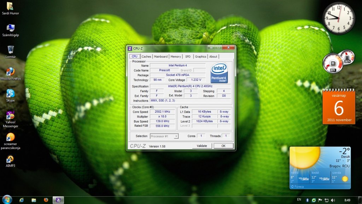The height and width of the screenshot is (204, 362).
Task: Click the CPU meter gadget
Action: pyautogui.click(x=333, y=64)
